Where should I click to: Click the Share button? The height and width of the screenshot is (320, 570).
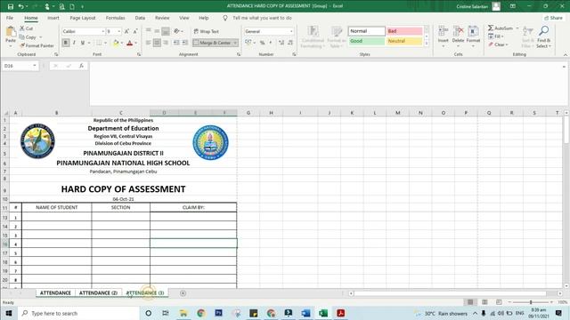(x=553, y=18)
